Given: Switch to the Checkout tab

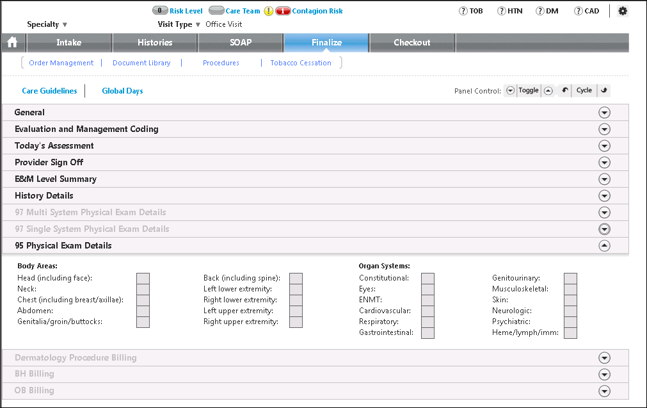Looking at the screenshot, I should pyautogui.click(x=411, y=42).
